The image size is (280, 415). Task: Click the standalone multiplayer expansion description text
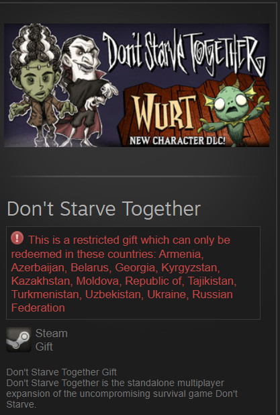(x=122, y=394)
